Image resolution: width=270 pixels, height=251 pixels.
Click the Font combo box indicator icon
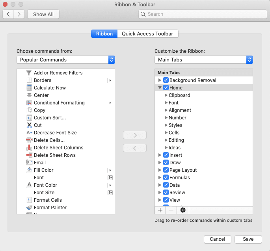tap(110, 178)
